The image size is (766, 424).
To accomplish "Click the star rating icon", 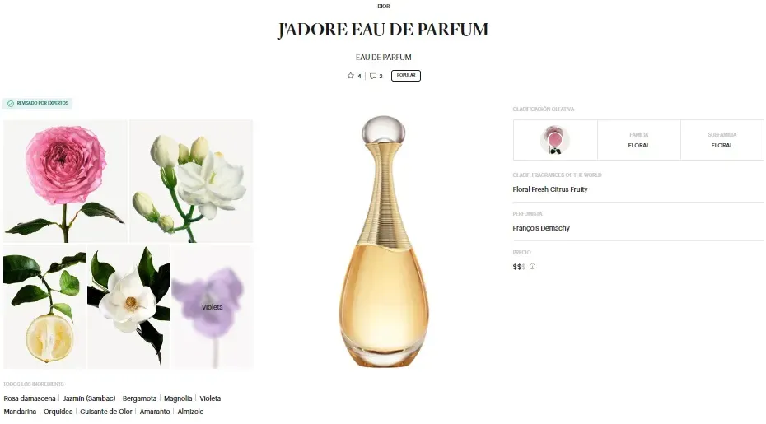I will click(350, 76).
